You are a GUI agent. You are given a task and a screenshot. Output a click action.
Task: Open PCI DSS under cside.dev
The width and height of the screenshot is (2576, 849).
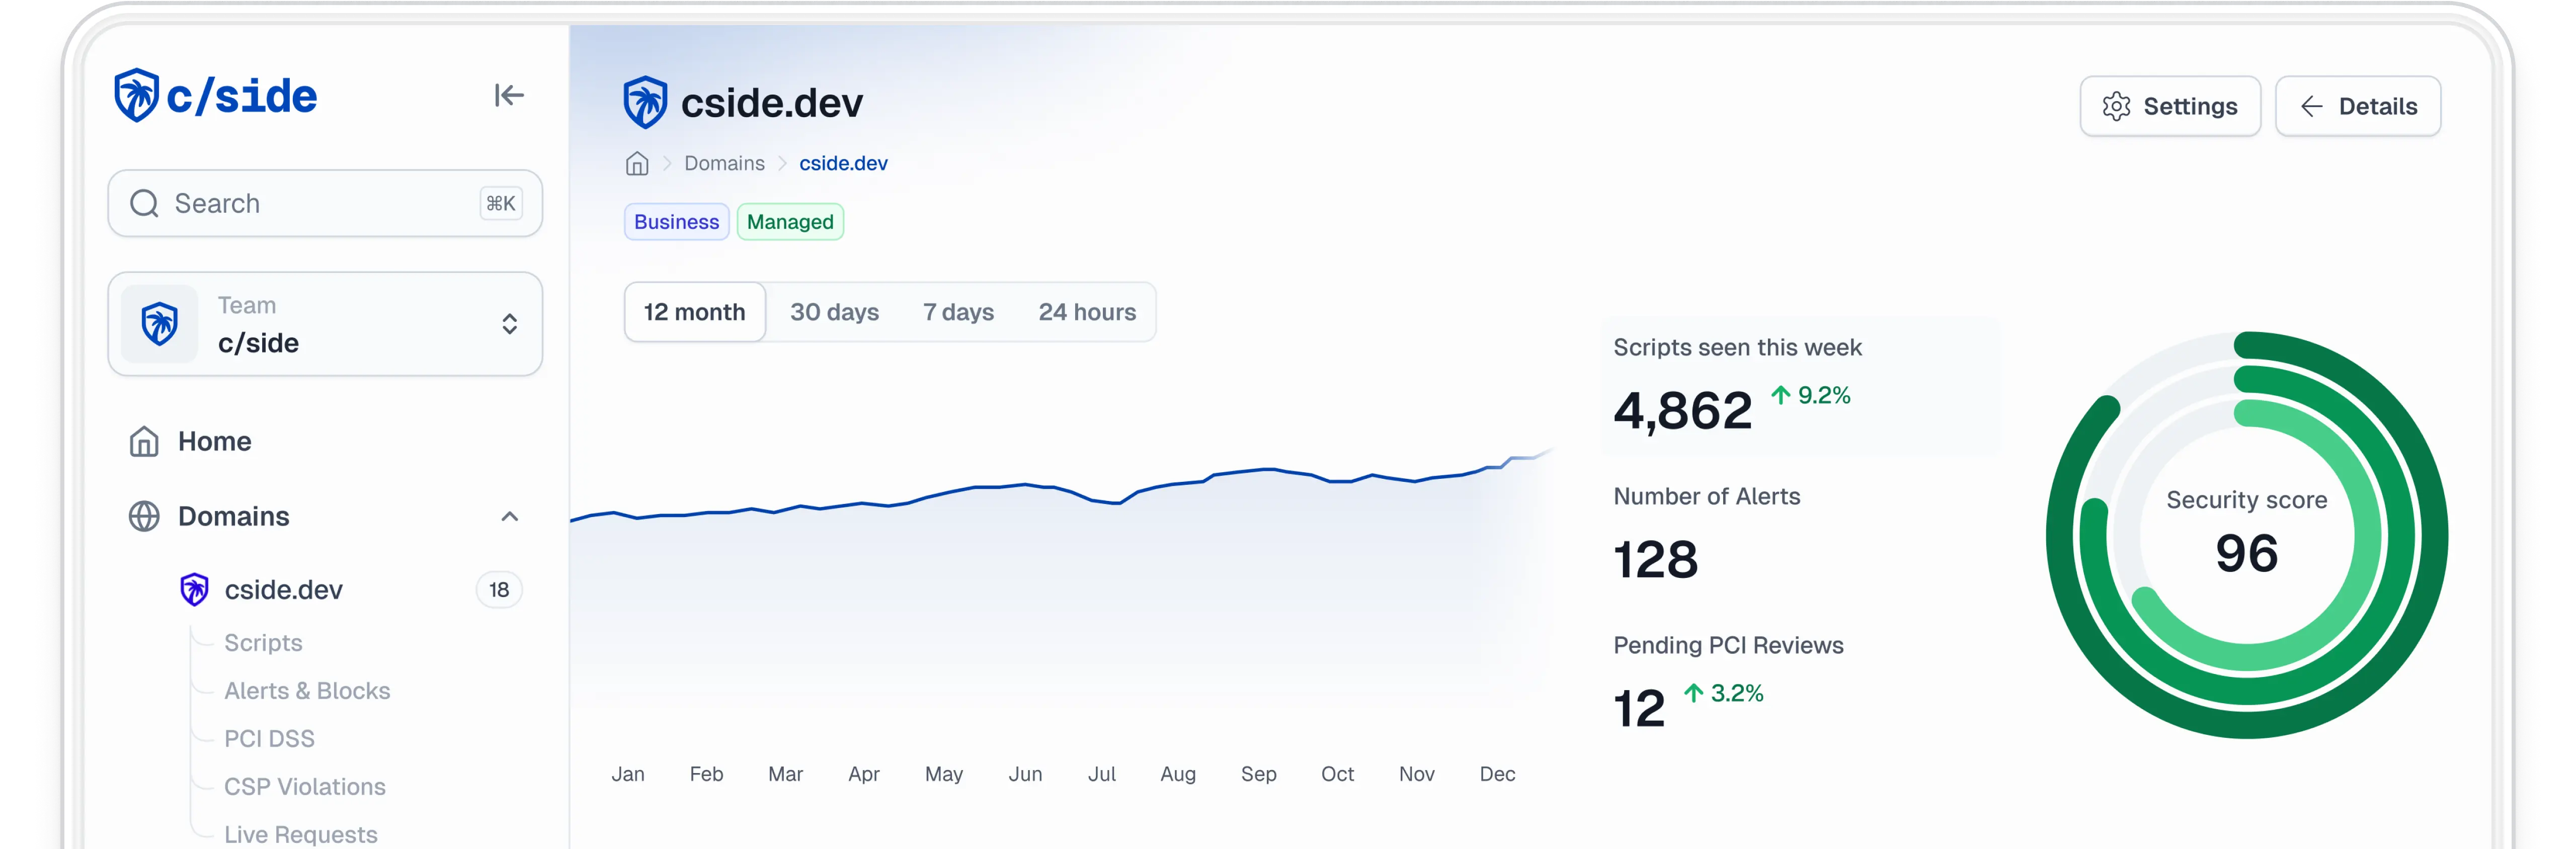269,739
